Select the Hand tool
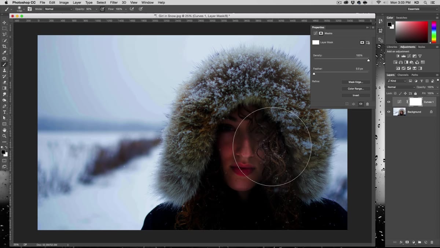The width and height of the screenshot is (440, 248). pos(4,130)
